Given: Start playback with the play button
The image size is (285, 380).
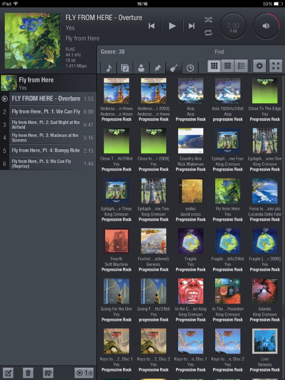Looking at the screenshot, I should pos(172,26).
